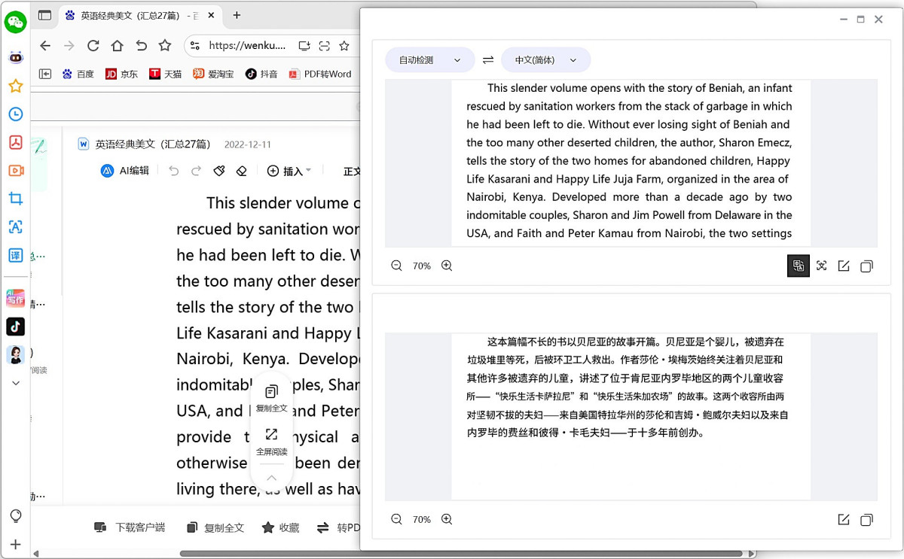Click the 收藏 favorite button
Viewport: 904px width, 559px height.
coord(280,527)
